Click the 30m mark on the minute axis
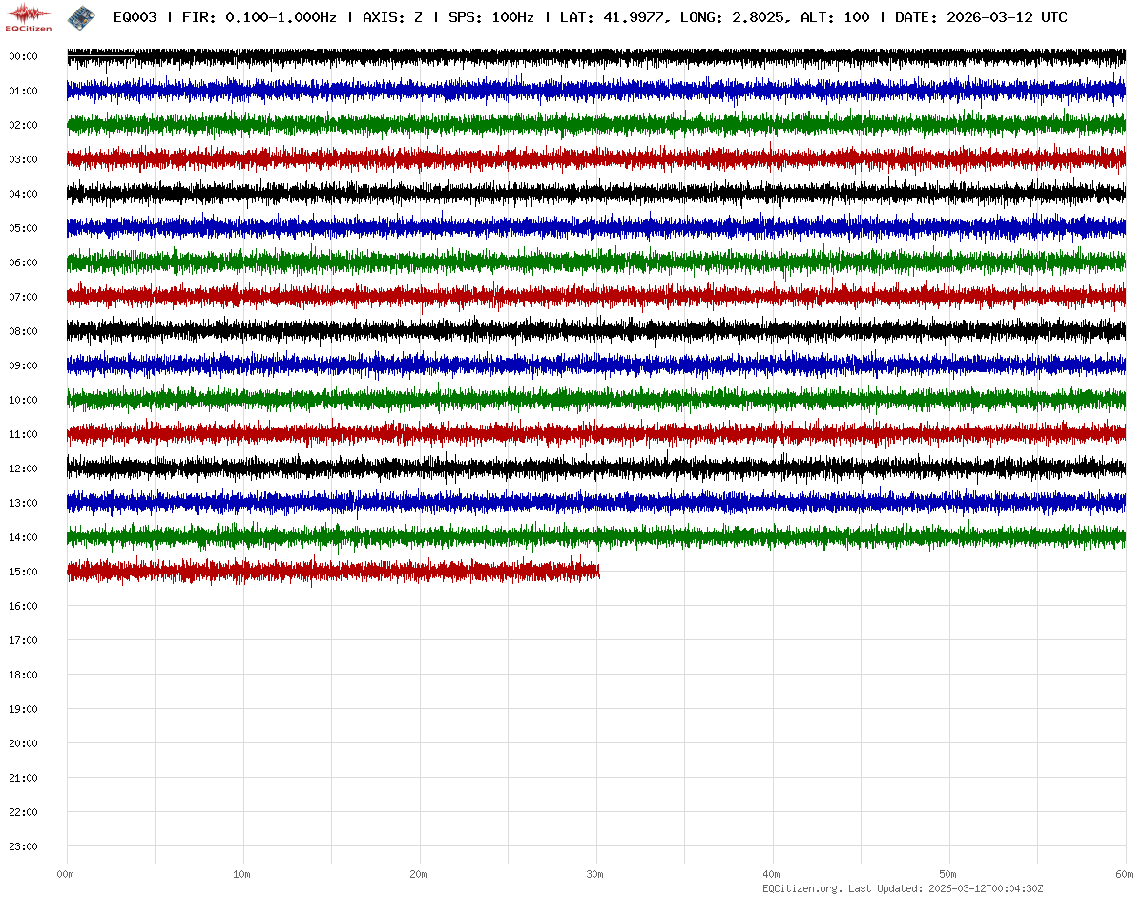This screenshot has width=1145, height=897. coord(595,874)
